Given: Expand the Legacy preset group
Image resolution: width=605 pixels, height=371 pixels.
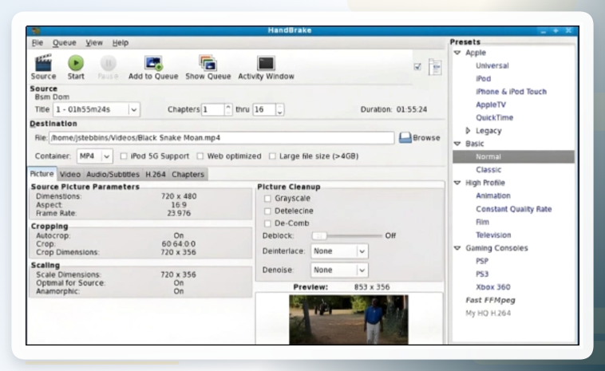Looking at the screenshot, I should (x=468, y=131).
